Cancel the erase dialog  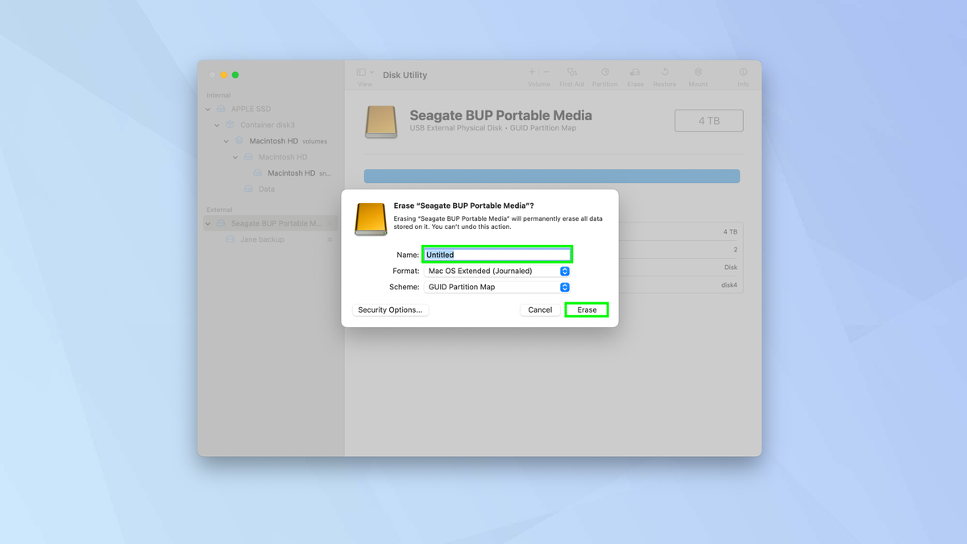coord(540,309)
